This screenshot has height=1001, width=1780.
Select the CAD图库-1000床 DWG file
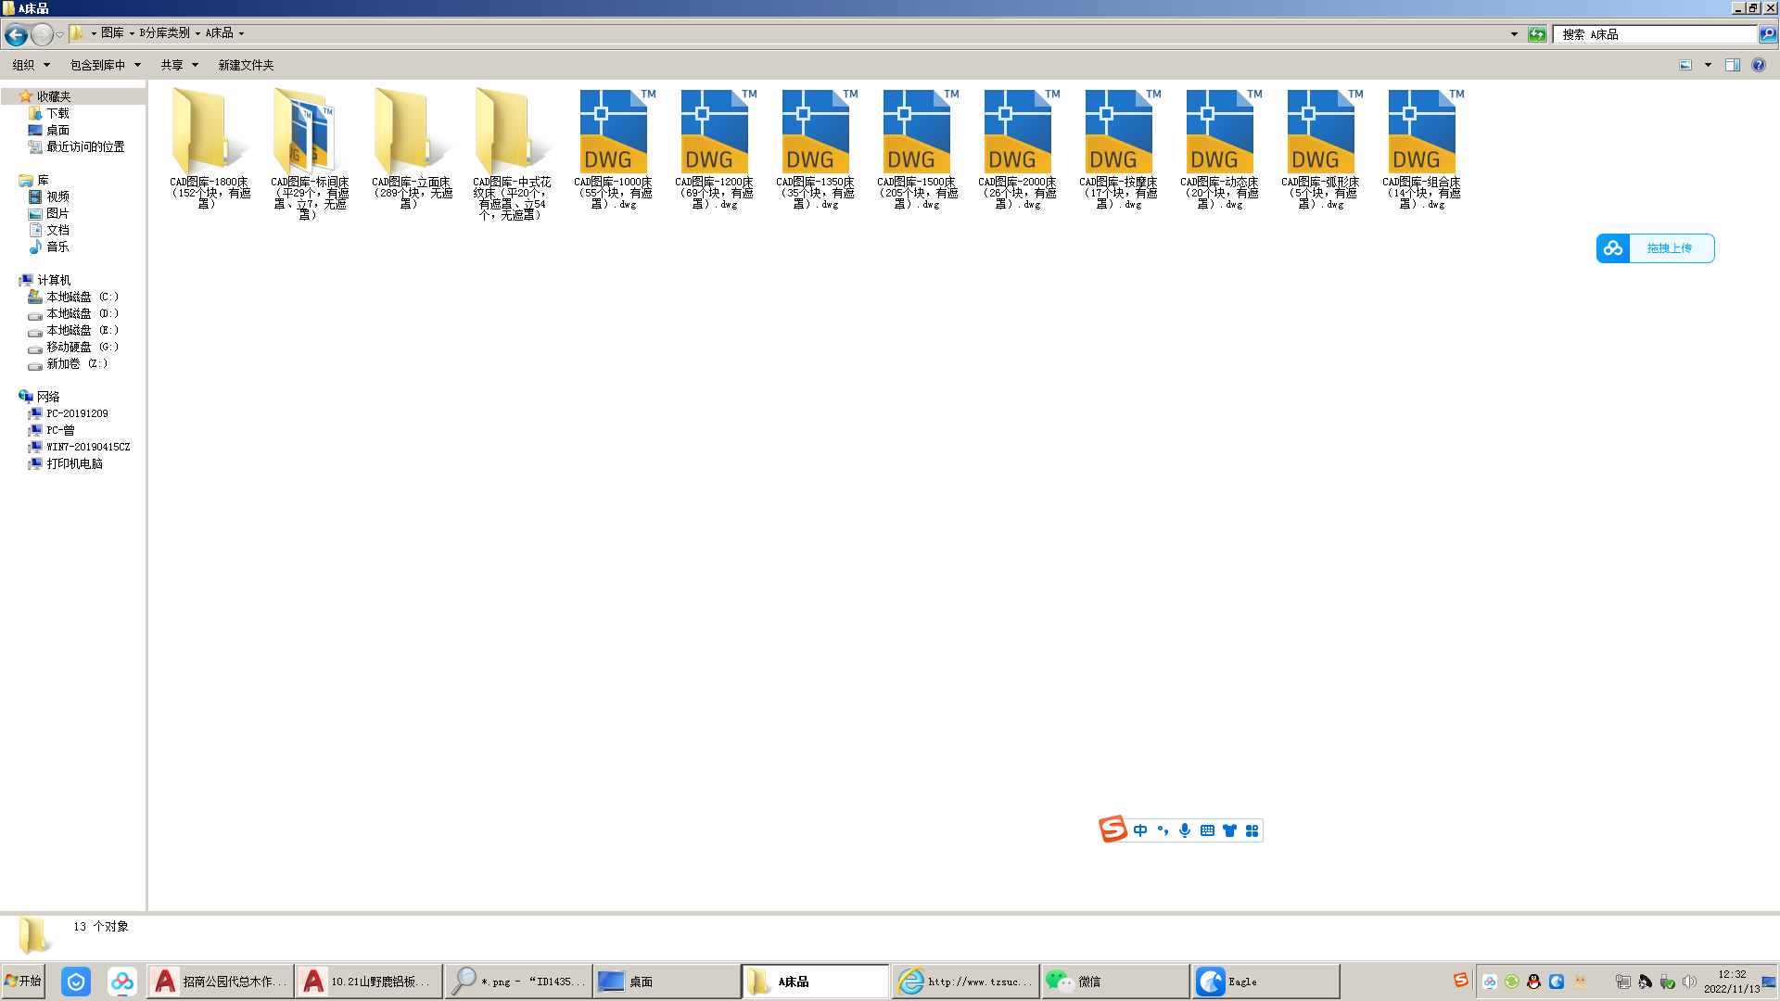click(x=614, y=148)
